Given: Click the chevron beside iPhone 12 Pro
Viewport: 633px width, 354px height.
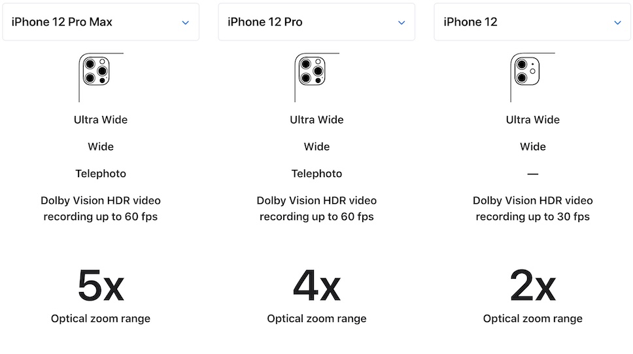Looking at the screenshot, I should pyautogui.click(x=402, y=23).
